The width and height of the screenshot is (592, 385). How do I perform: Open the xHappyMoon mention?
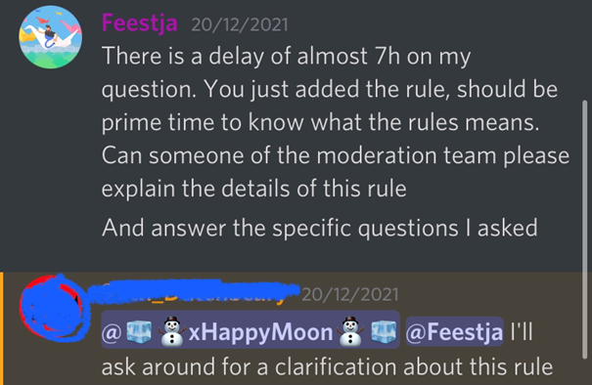(250, 331)
